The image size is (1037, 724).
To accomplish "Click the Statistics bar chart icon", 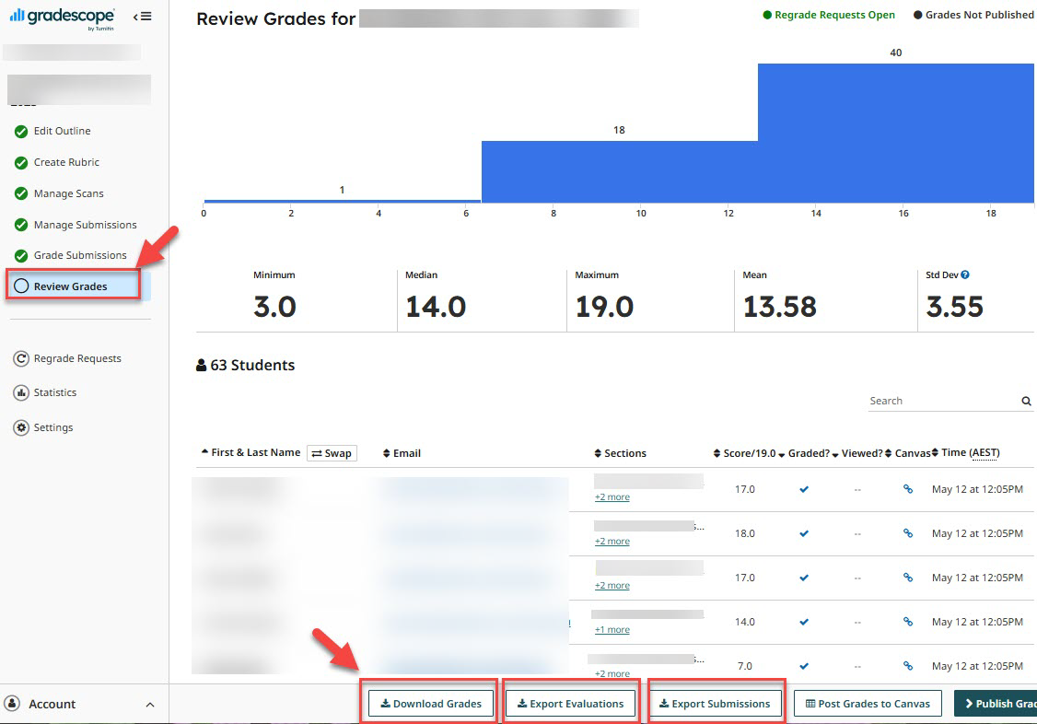I will [21, 392].
